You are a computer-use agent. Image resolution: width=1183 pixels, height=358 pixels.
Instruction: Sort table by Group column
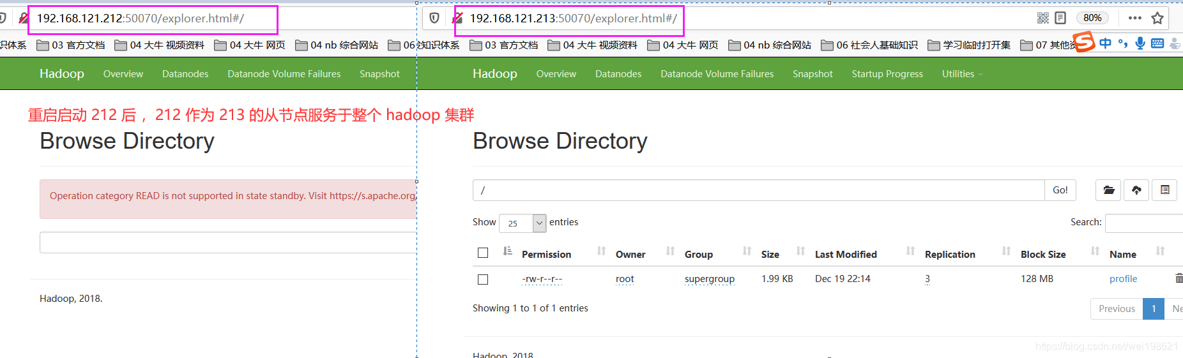click(x=699, y=254)
